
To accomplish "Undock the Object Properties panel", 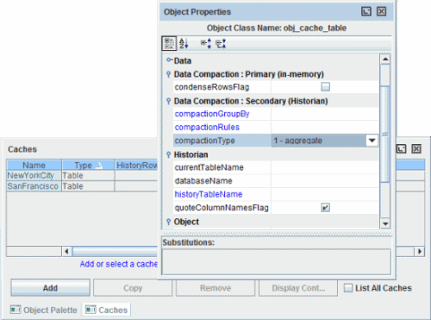I will click(366, 11).
